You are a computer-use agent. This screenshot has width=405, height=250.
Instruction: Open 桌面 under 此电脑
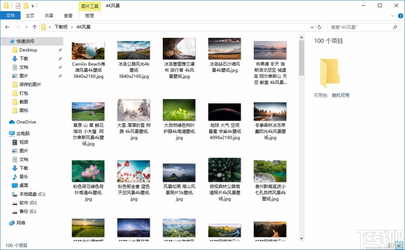(x=24, y=185)
